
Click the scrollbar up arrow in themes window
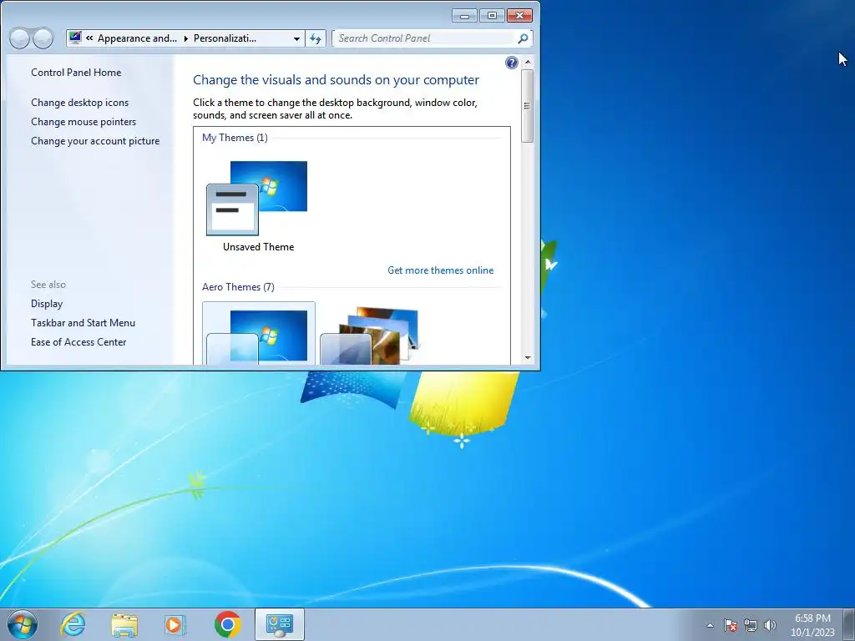click(528, 63)
